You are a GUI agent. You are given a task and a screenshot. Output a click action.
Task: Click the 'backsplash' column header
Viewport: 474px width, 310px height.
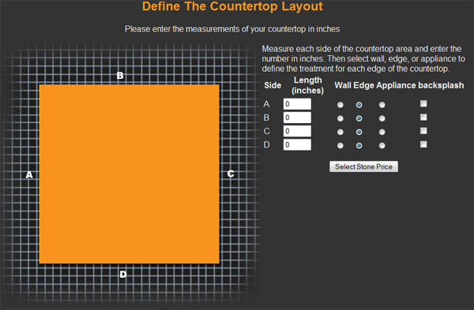(441, 85)
